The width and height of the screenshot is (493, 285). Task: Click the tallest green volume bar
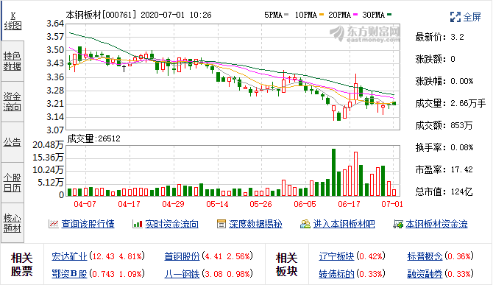click(333, 172)
